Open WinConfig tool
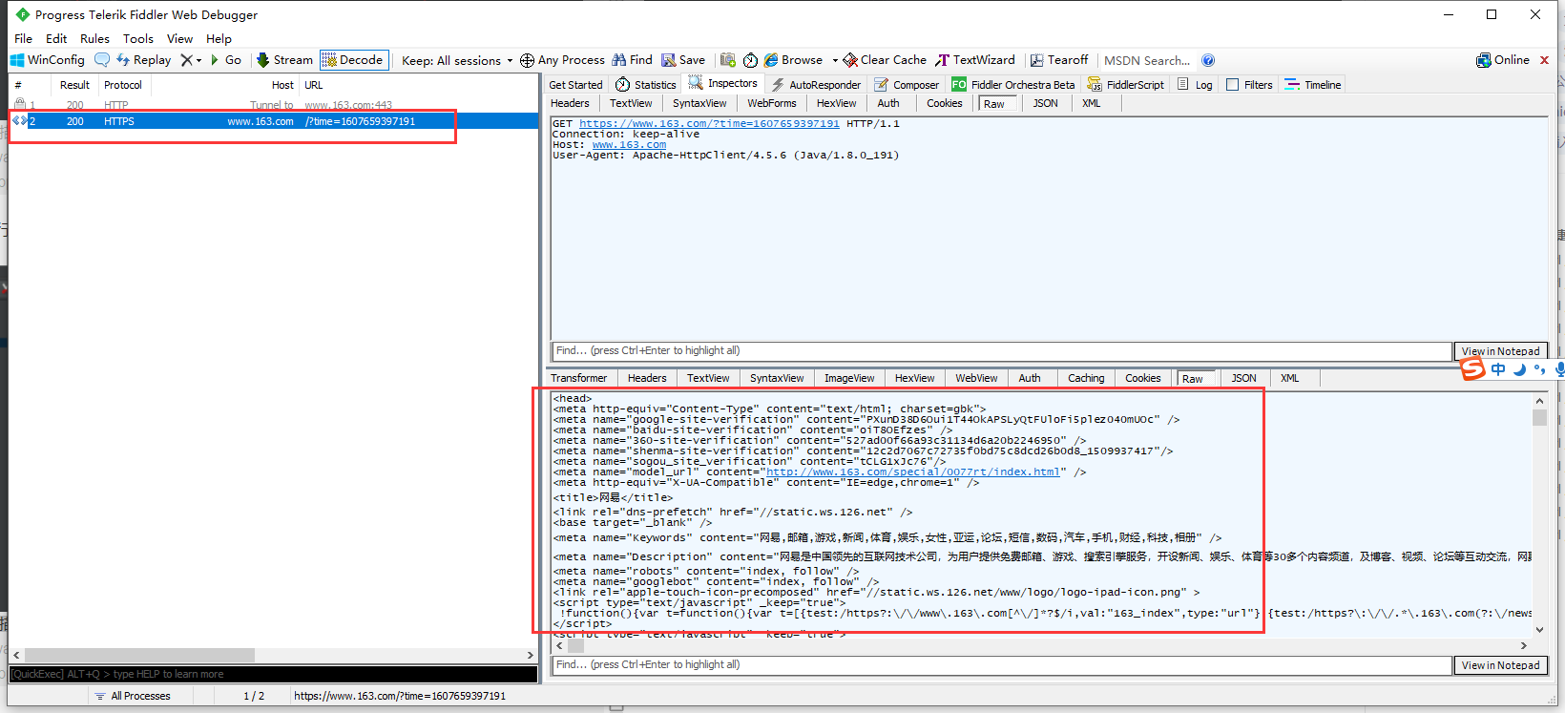Image resolution: width=1565 pixels, height=713 pixels. [x=47, y=60]
